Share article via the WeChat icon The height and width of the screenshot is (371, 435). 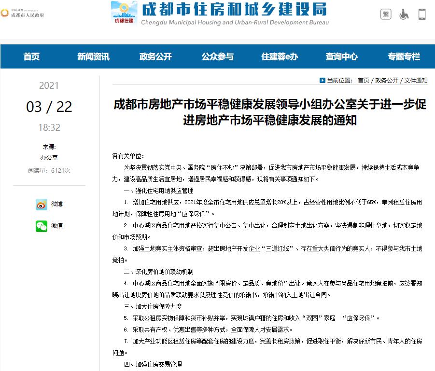pyautogui.click(x=42, y=226)
